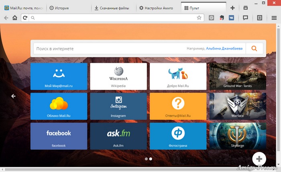Click the orange search magnifier button
Screen dimensions: 281x172
click(x=254, y=49)
